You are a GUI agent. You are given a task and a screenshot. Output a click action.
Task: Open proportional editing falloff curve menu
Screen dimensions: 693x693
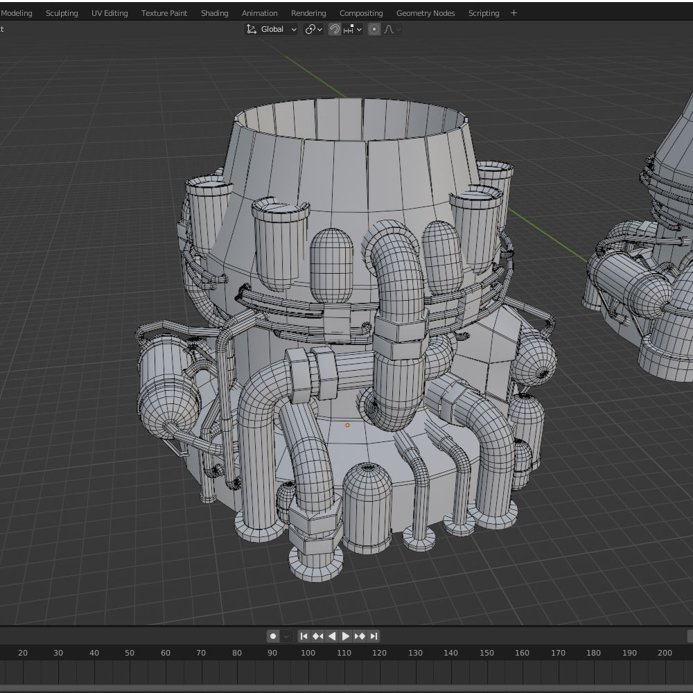[x=392, y=29]
